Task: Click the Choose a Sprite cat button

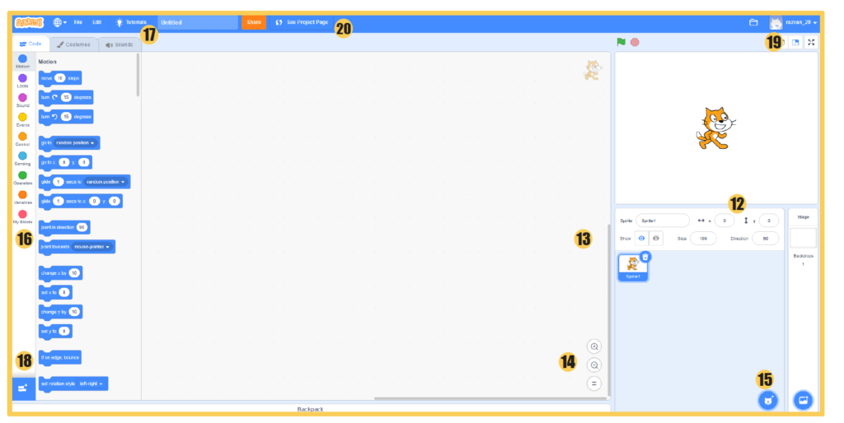Action: click(x=769, y=399)
